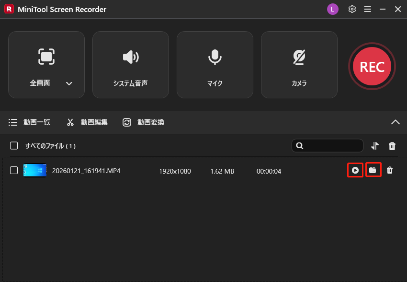Click inside the search input field
This screenshot has height=282, width=407.
330,146
